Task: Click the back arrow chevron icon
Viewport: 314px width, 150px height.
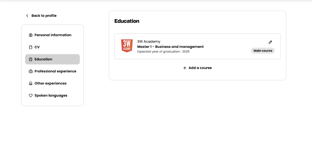Action: tap(27, 16)
